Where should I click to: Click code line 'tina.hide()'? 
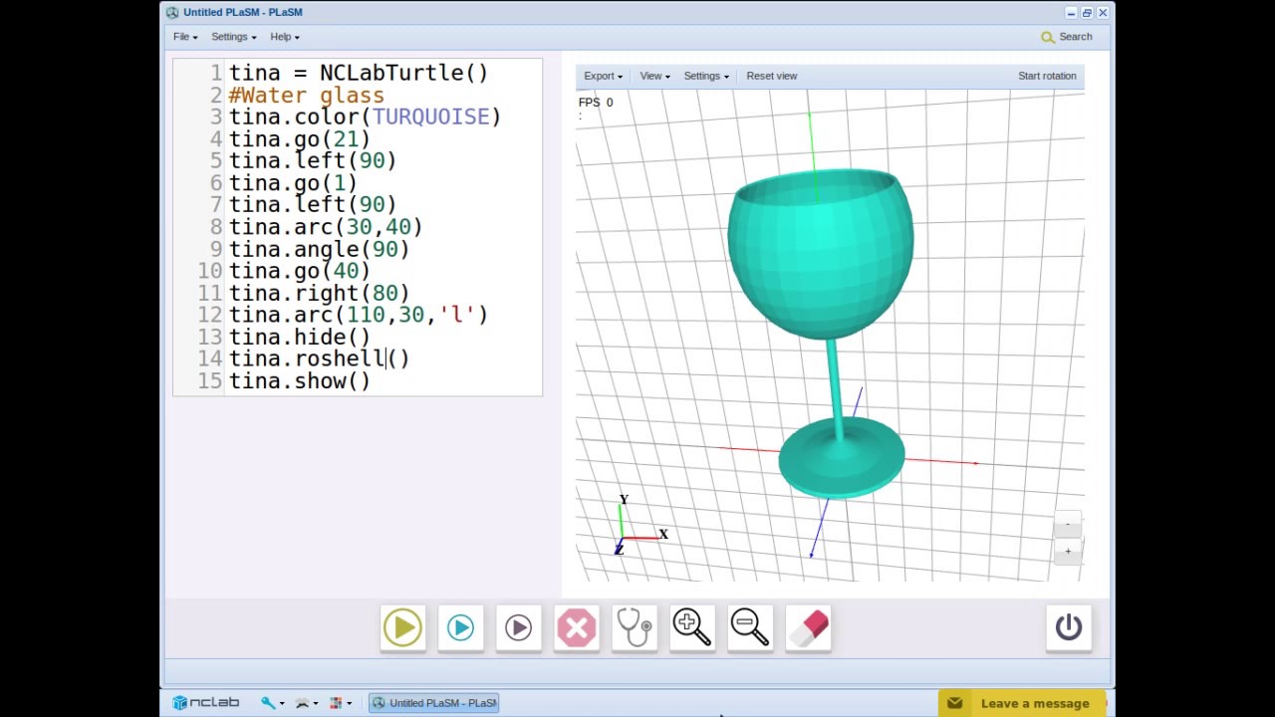coord(300,338)
